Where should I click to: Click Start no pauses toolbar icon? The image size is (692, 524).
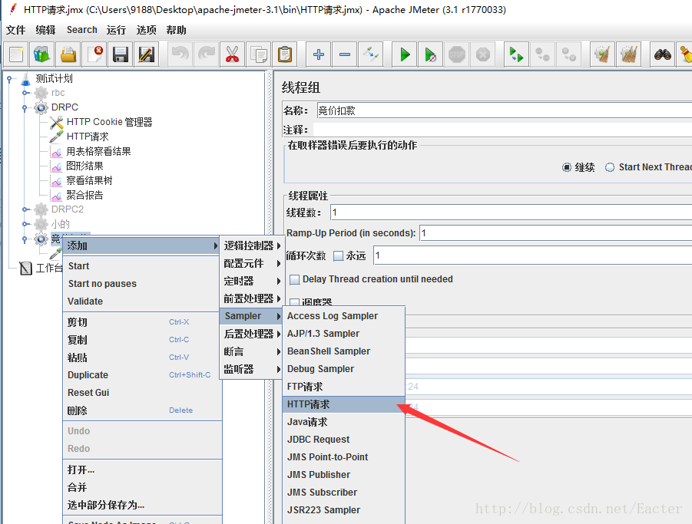[431, 54]
